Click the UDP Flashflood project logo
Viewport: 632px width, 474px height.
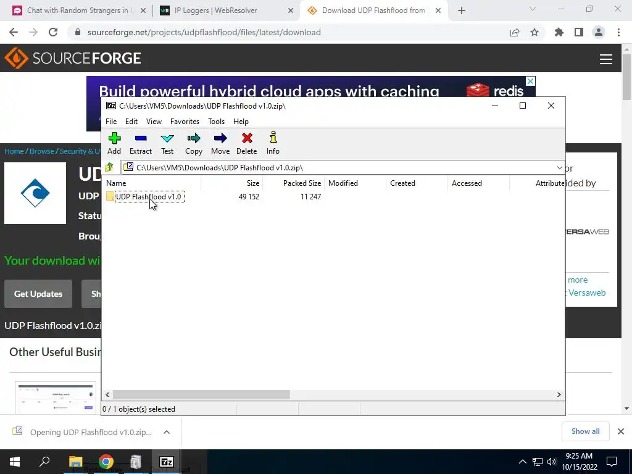(35, 193)
